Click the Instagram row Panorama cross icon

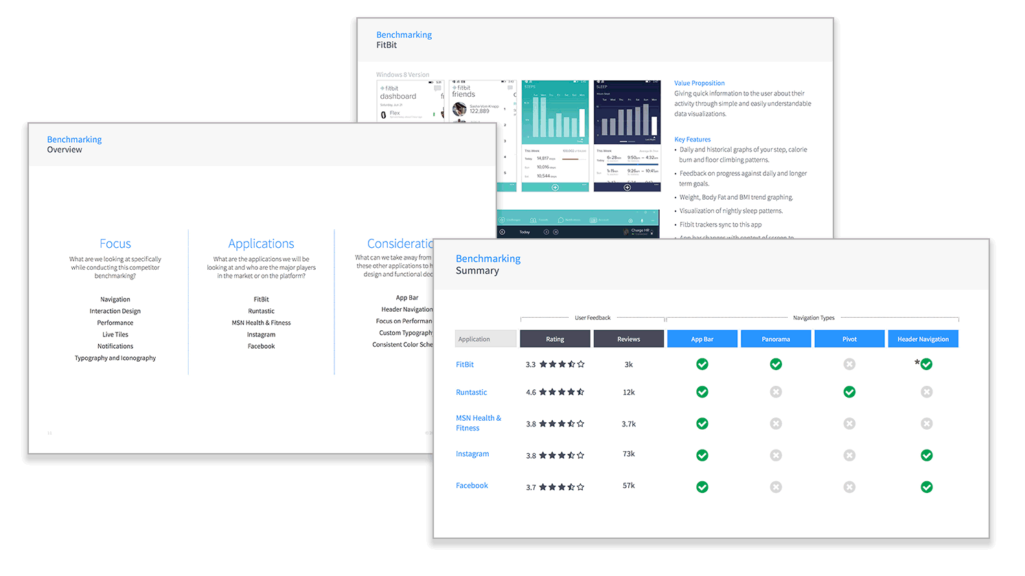(x=776, y=455)
